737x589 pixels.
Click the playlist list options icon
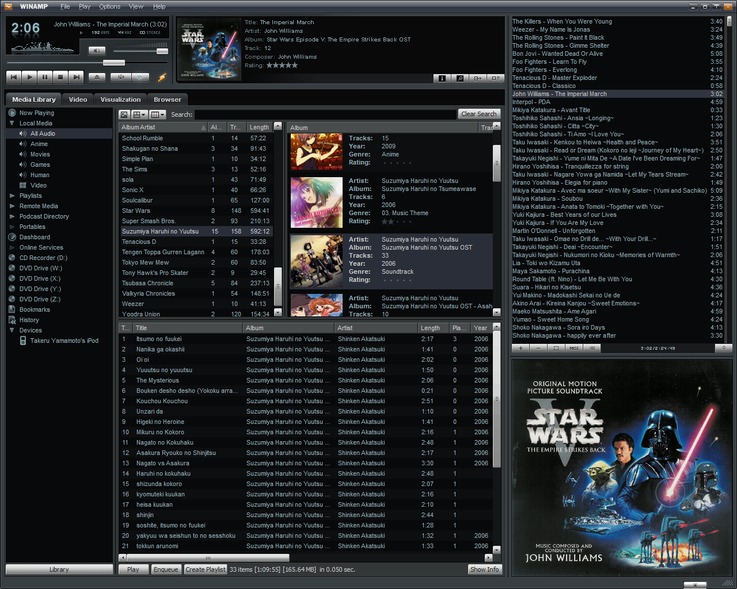591,348
